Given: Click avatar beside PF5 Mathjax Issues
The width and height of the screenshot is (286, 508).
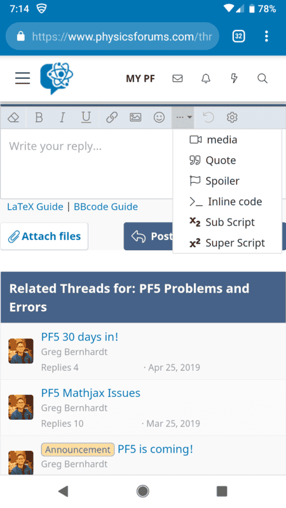Looking at the screenshot, I should pyautogui.click(x=21, y=407).
